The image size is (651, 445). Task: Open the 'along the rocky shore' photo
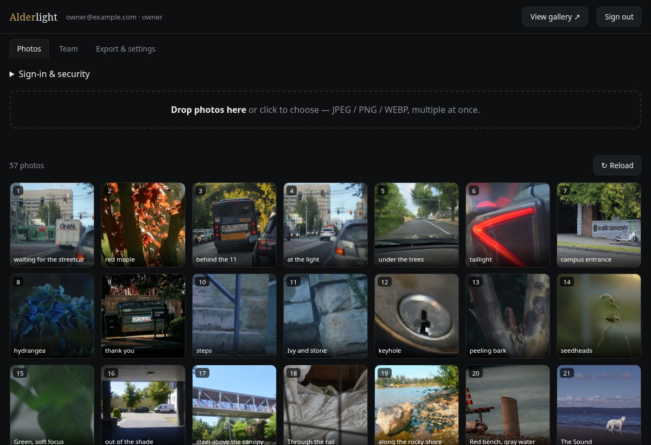(x=417, y=405)
